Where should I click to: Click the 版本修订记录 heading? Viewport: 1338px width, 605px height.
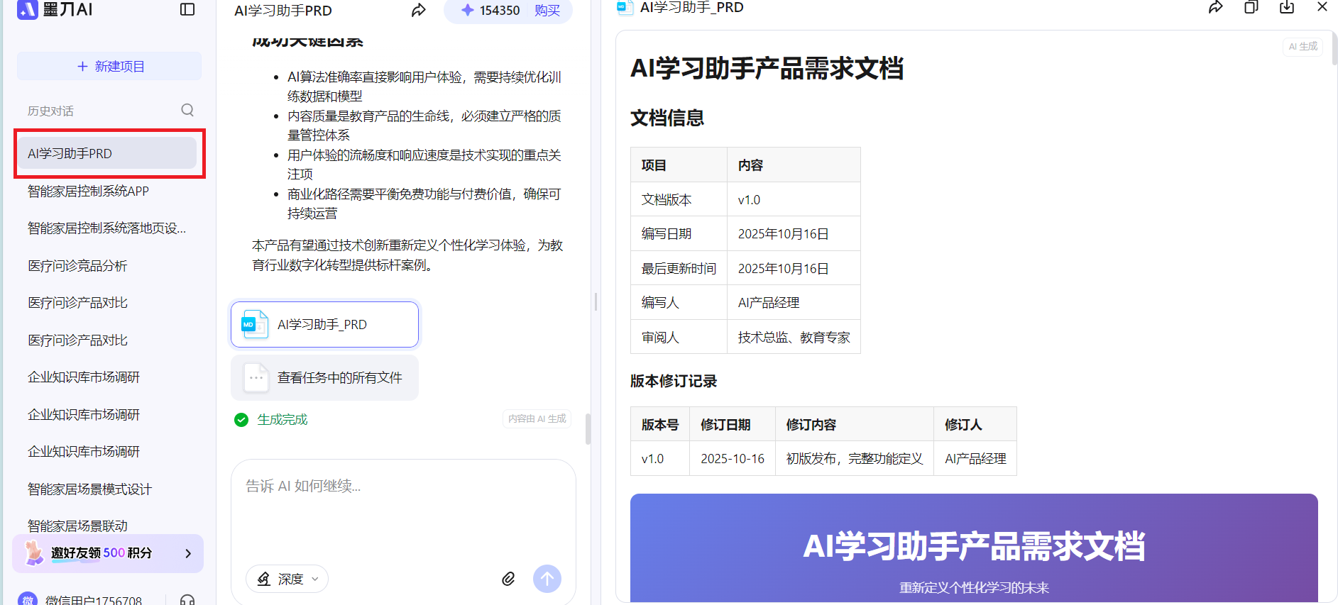(674, 381)
